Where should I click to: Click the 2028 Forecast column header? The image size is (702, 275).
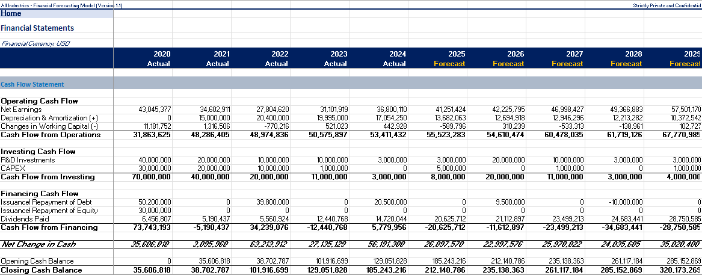click(626, 59)
